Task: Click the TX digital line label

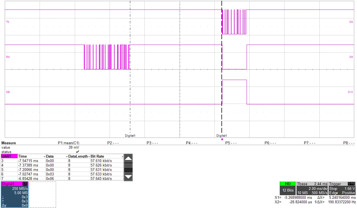Action: [x=8, y=22]
